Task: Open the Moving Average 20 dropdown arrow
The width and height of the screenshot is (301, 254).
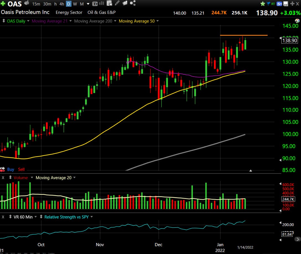Action: 74,178
